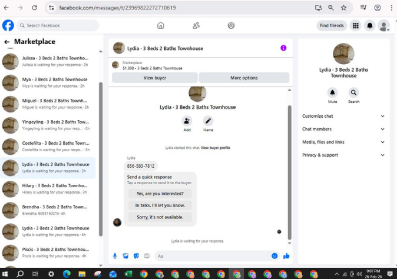397x279 pixels.
Task: Mute this conversation using the bell icon
Action: pyautogui.click(x=332, y=92)
